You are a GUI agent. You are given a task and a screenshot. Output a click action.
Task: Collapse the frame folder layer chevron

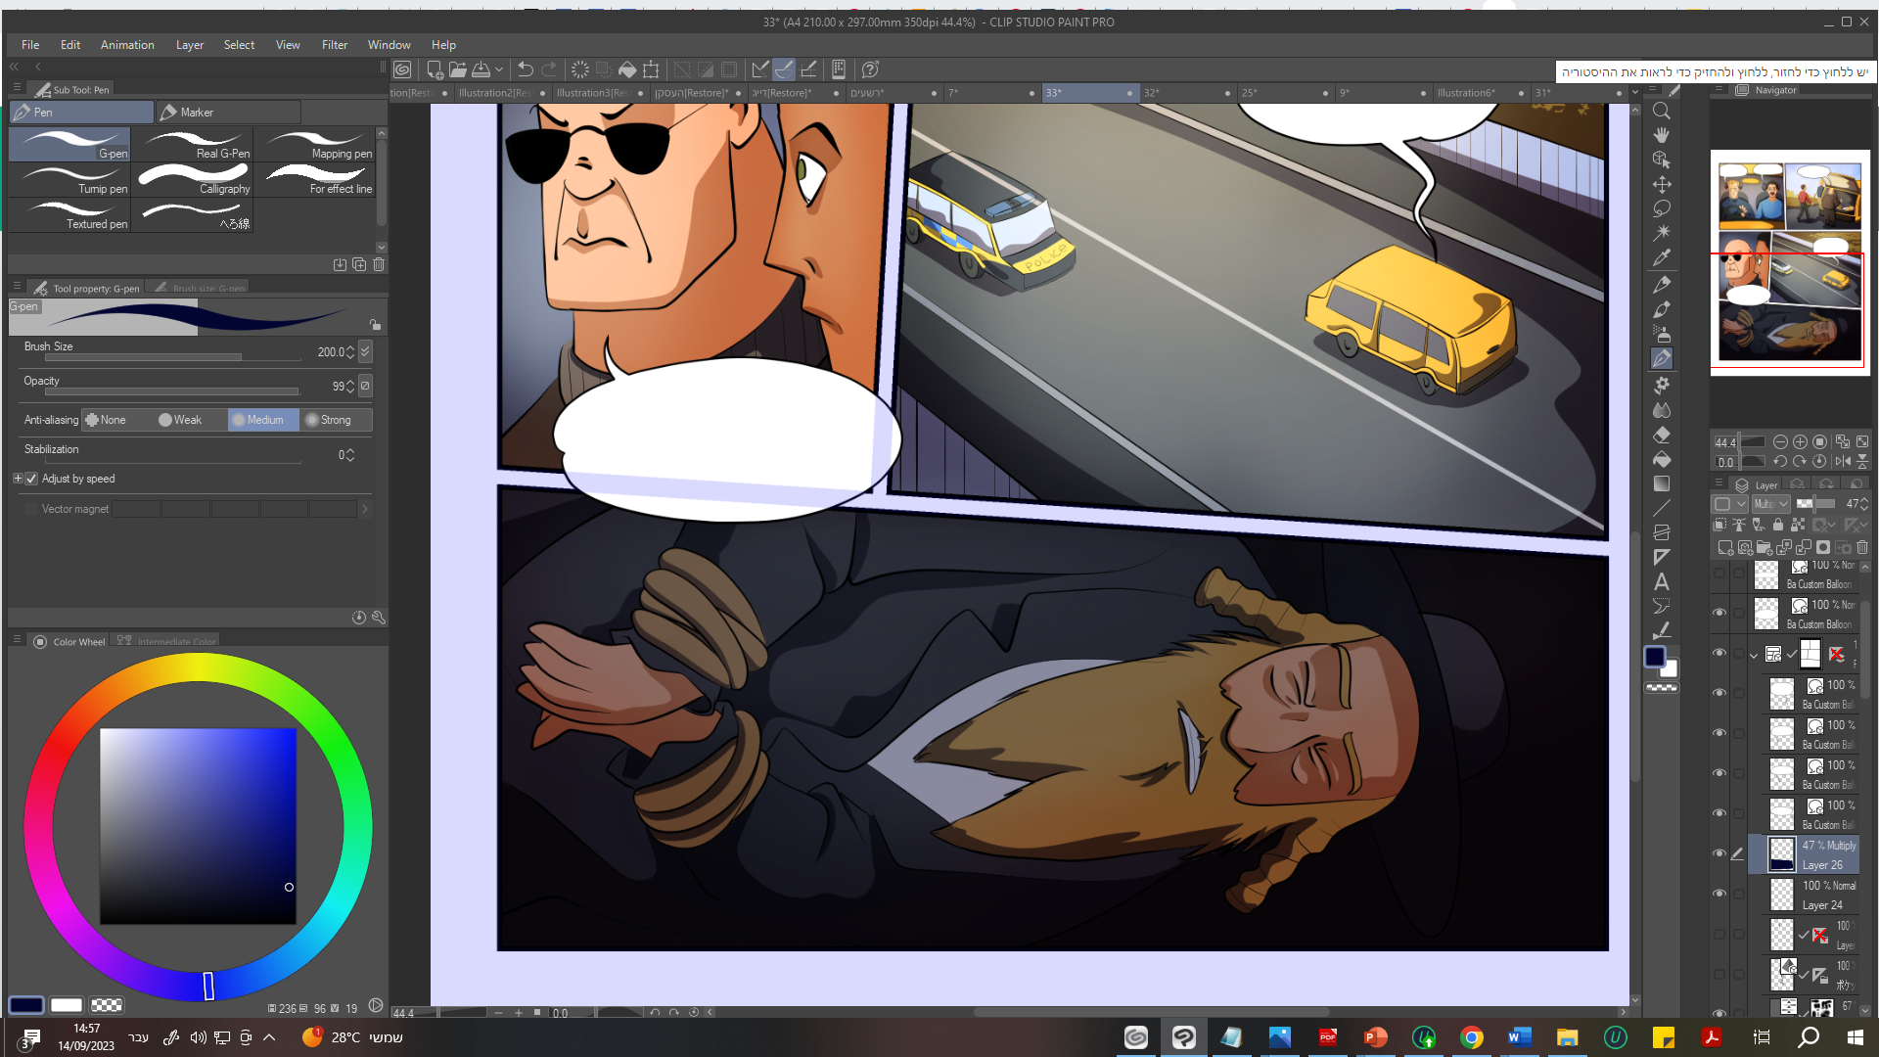1753,655
